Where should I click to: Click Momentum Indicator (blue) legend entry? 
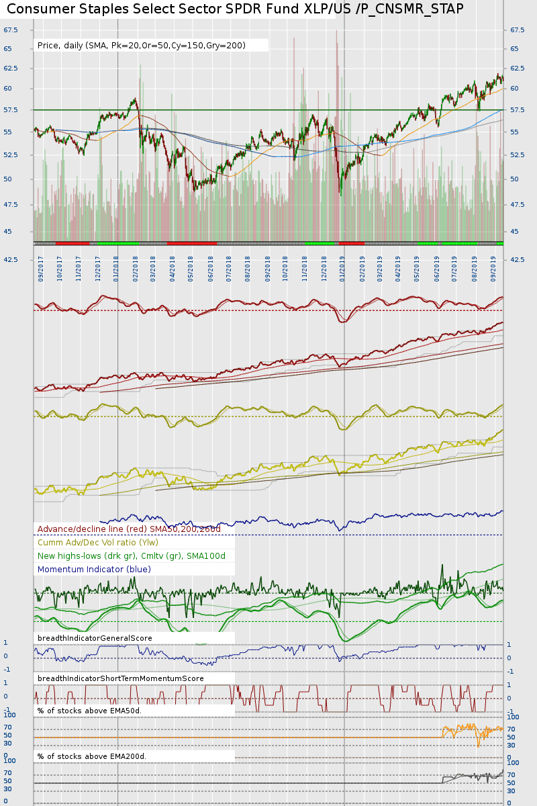point(94,570)
